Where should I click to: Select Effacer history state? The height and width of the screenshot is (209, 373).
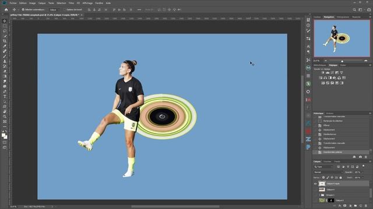(x=326, y=125)
